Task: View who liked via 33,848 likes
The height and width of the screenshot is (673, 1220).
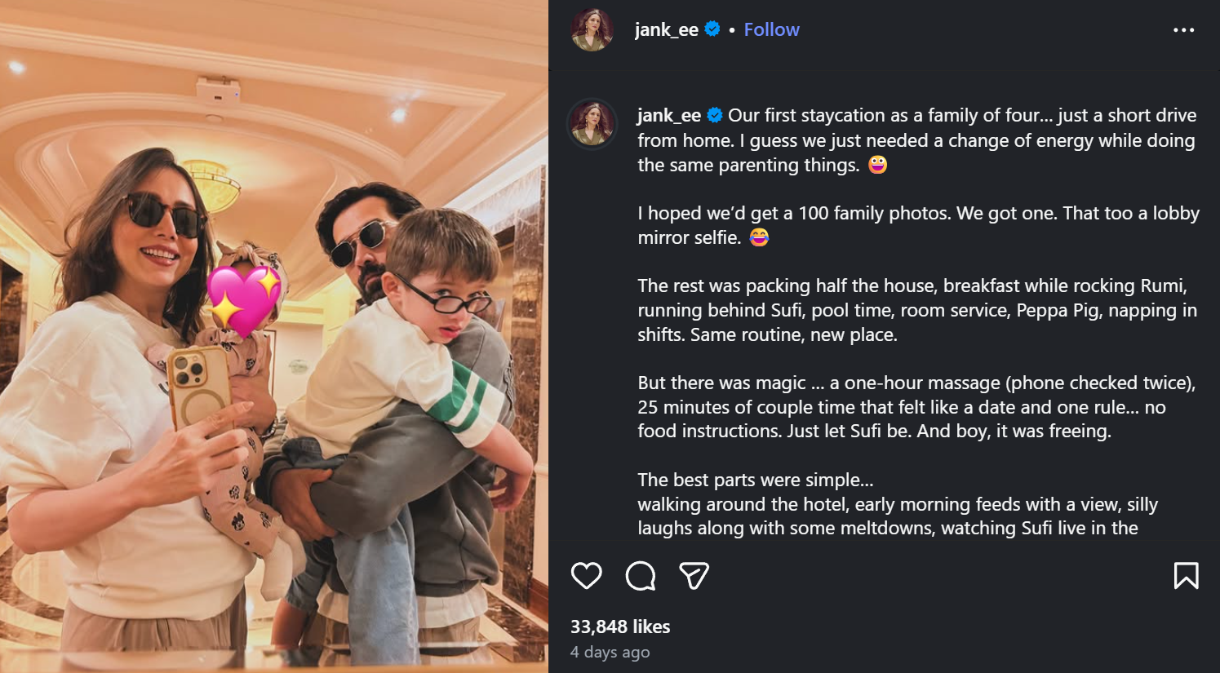Action: coord(620,627)
